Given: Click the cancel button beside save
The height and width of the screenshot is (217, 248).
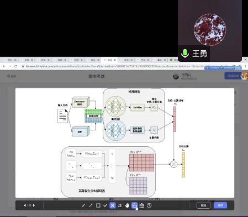Looking at the screenshot, I should click(x=203, y=205).
